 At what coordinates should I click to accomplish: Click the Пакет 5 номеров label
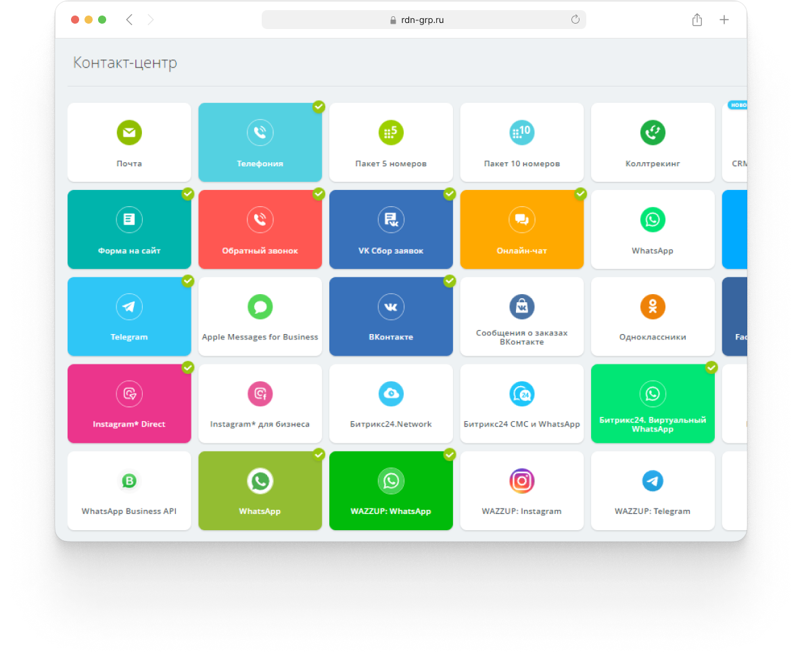[391, 164]
